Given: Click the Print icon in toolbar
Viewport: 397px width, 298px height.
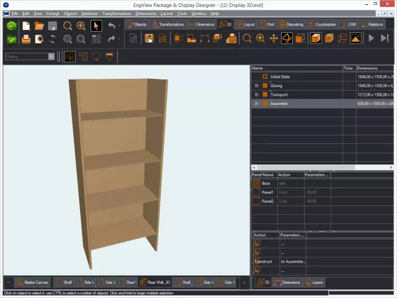Looking at the screenshot, I should pyautogui.click(x=26, y=38).
